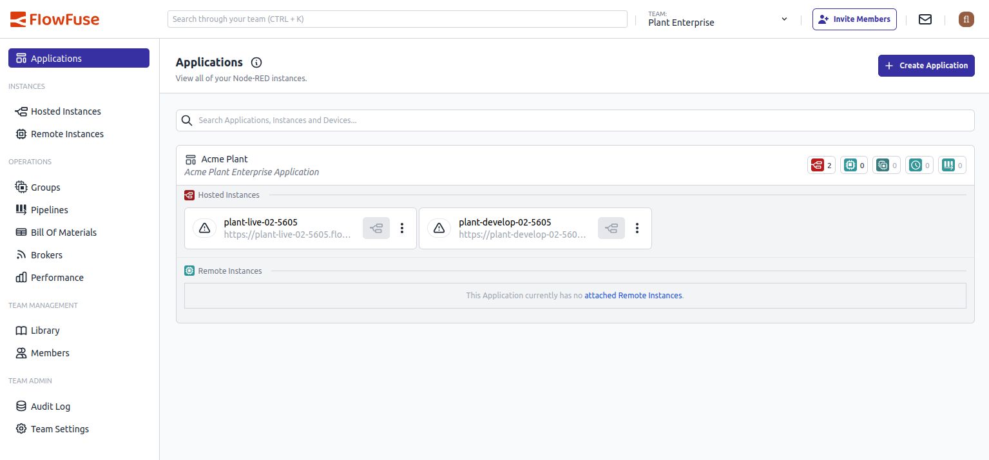Follow the attached Remote Instances link
Image resolution: width=989 pixels, height=460 pixels.
[633, 295]
